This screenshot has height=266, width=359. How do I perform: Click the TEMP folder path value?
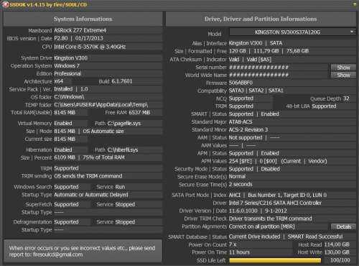pyautogui.click(x=101, y=105)
